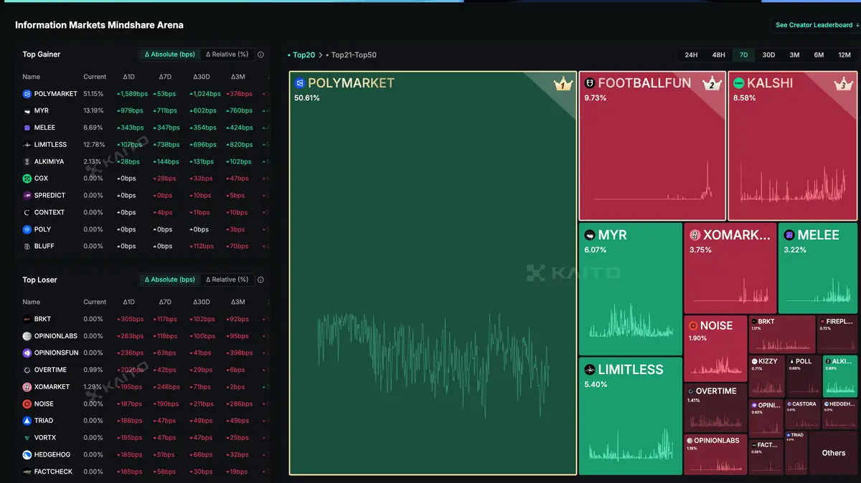This screenshot has height=483, width=861.
Task: Open the OVERTIME treemap tile
Action: (x=716, y=407)
